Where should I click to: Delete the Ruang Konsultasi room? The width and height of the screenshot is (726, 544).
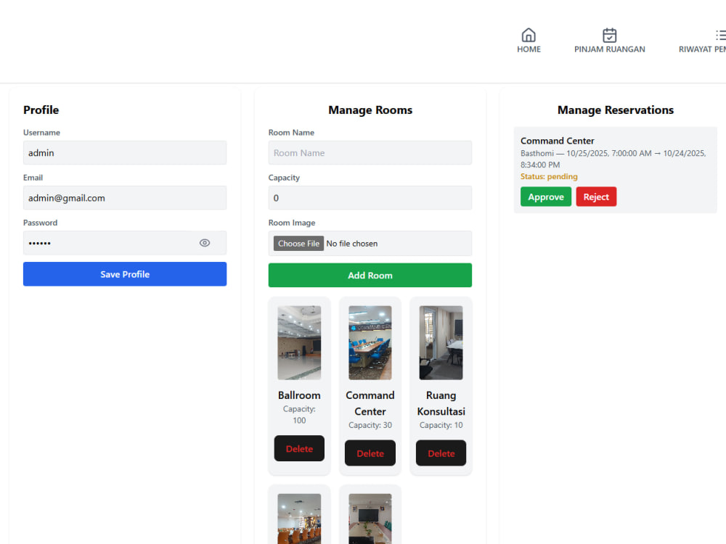tap(441, 453)
